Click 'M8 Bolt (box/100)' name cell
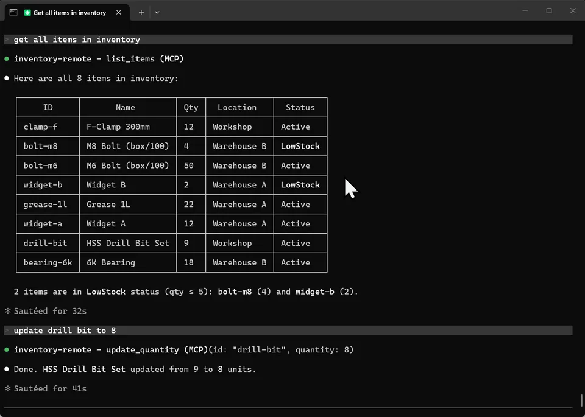 click(127, 146)
